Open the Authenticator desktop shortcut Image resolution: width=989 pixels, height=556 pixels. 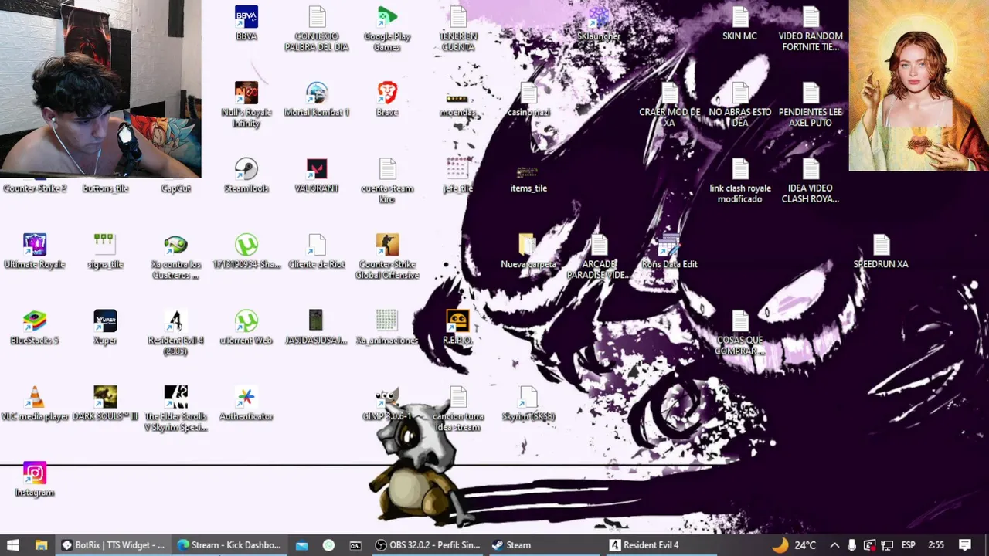[x=246, y=403]
